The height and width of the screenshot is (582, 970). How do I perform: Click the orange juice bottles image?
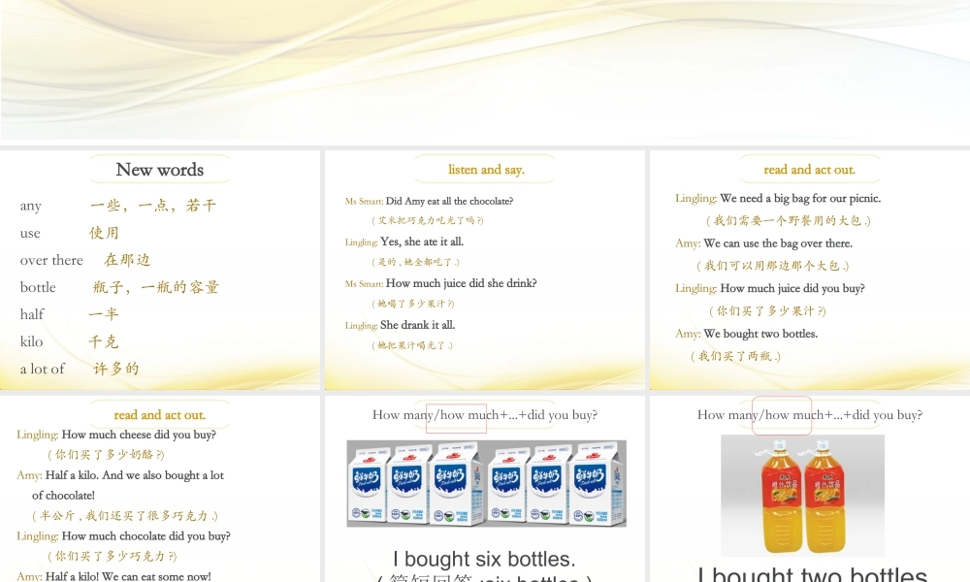[802, 495]
